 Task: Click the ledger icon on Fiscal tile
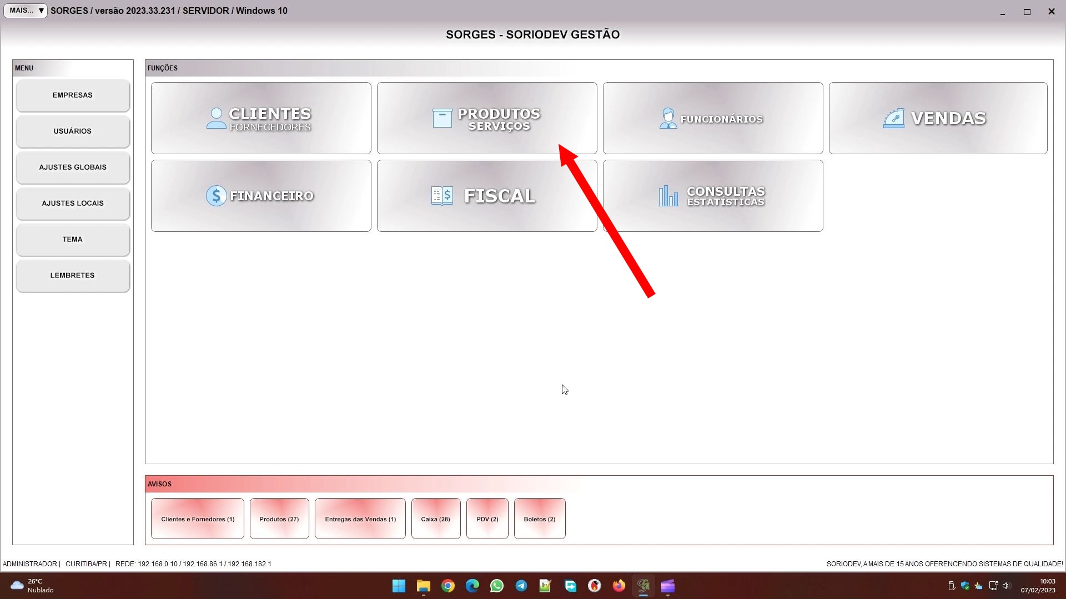tap(442, 196)
